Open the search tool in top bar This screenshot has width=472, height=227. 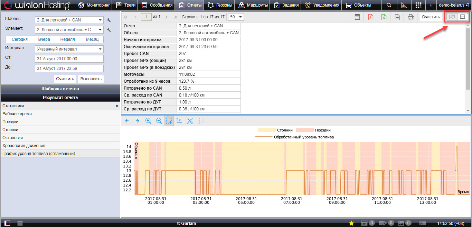tap(389, 5)
